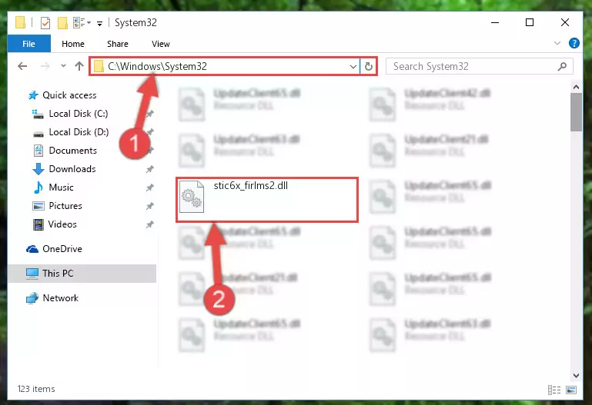Open Local Disk (C:) in sidebar
592x405 pixels.
pyautogui.click(x=79, y=114)
